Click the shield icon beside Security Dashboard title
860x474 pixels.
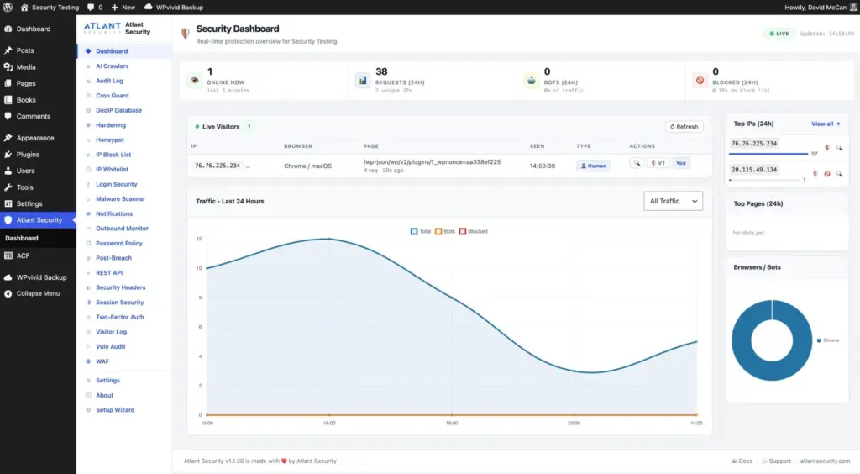(186, 34)
